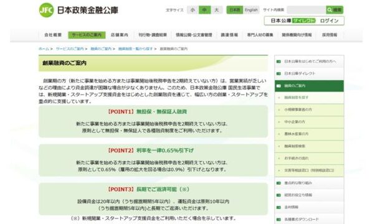Image resolution: width=372 pixels, height=224 pixels.
Task: Click サービスのご案内 in the breadcrumb
Action: point(70,49)
